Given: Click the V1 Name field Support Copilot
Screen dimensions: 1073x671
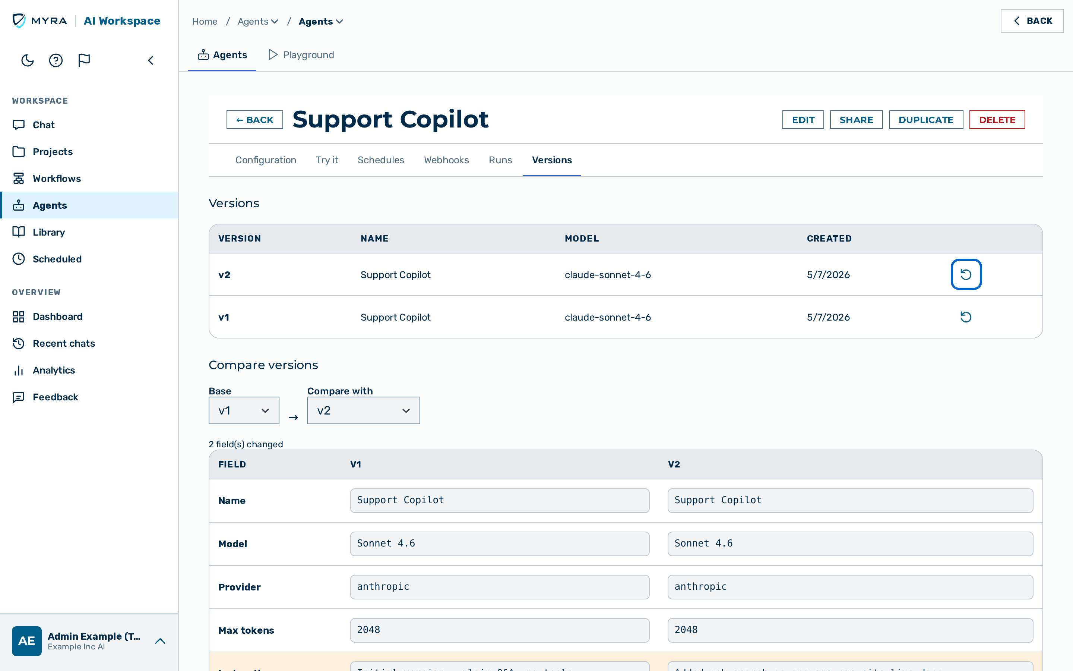Looking at the screenshot, I should [x=500, y=500].
